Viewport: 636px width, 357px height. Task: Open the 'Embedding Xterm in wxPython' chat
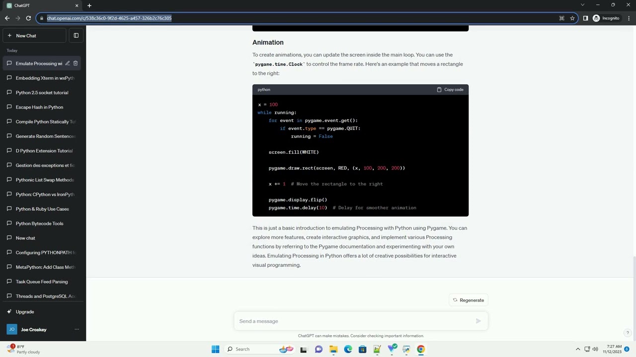43,78
